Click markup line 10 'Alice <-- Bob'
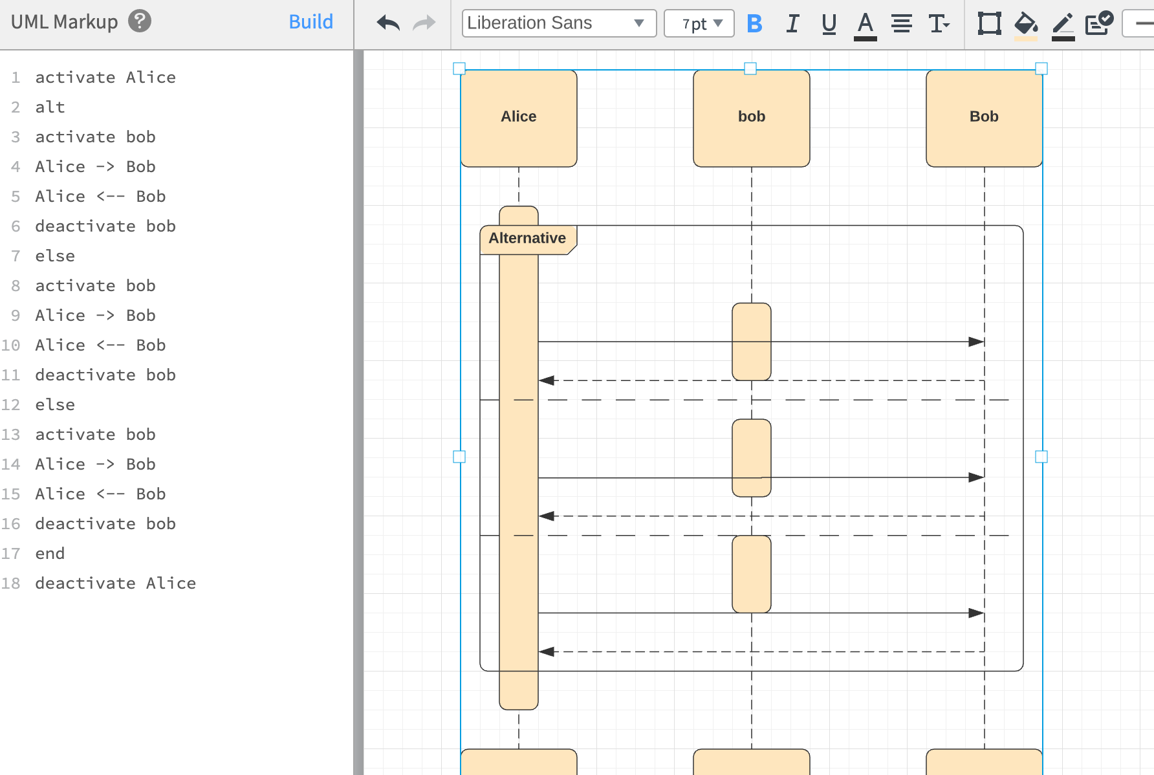Image resolution: width=1154 pixels, height=775 pixels. point(100,345)
